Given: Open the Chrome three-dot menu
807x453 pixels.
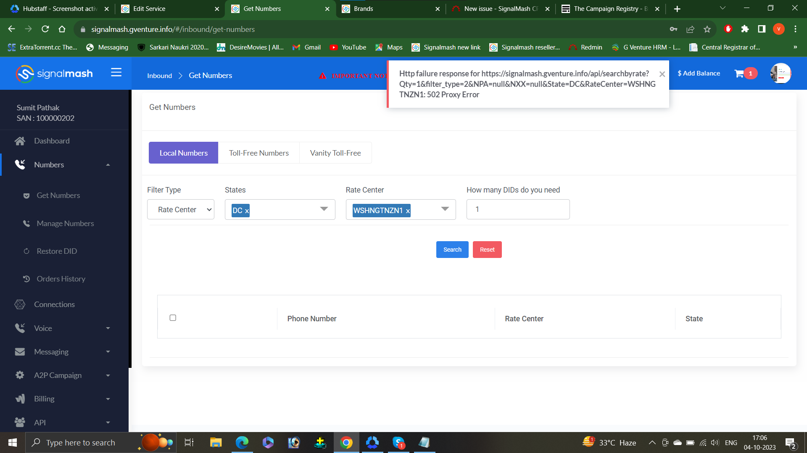Looking at the screenshot, I should (x=795, y=29).
